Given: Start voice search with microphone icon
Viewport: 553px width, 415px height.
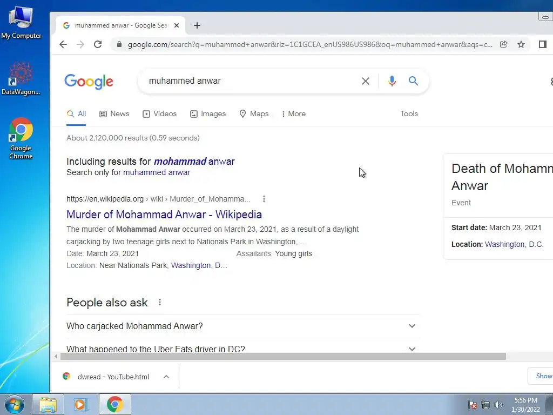Looking at the screenshot, I should tap(392, 81).
